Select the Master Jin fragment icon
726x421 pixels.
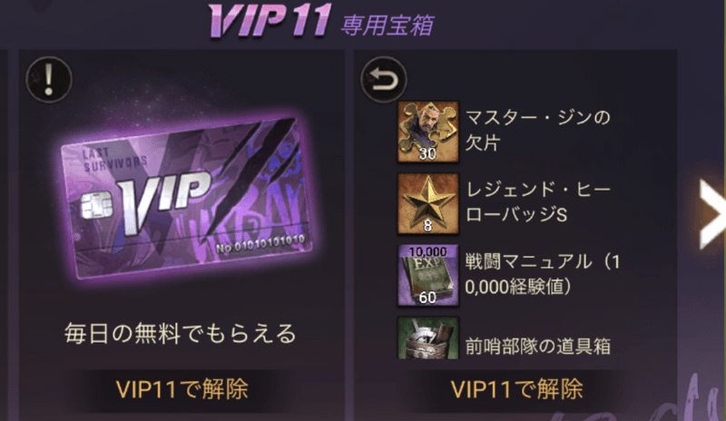pos(428,132)
